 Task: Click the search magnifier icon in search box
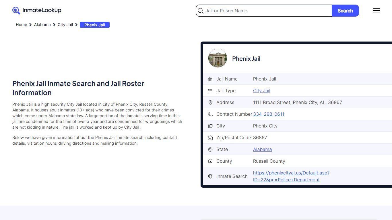pos(201,11)
